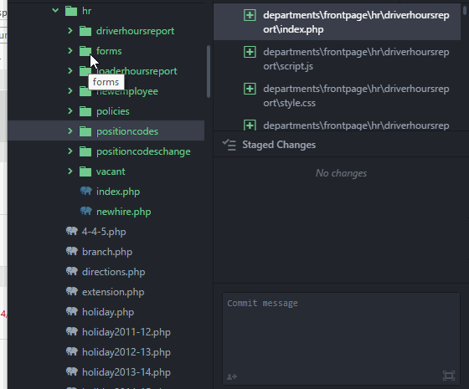Click added-file icon for driverhoursreport\index.php

[250, 15]
